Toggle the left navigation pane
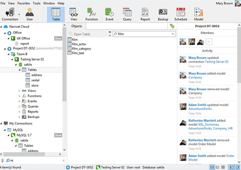 coord(231,167)
